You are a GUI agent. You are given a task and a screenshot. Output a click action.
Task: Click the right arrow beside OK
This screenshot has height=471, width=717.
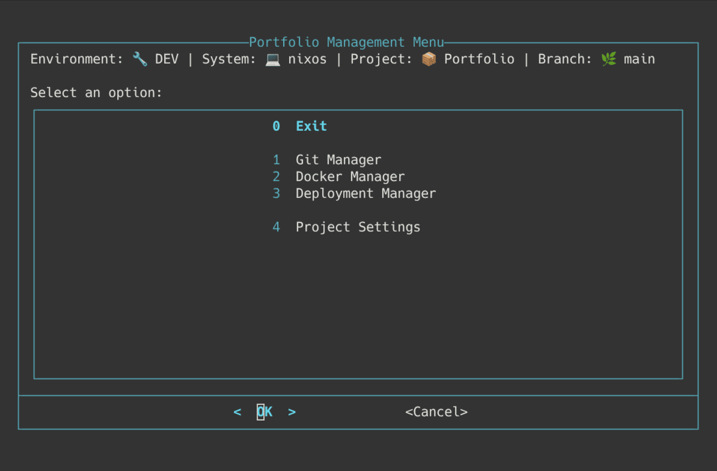click(291, 412)
